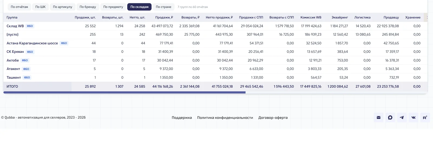Open the email contact icon
The height and width of the screenshot is (146, 433).
[x=379, y=118]
